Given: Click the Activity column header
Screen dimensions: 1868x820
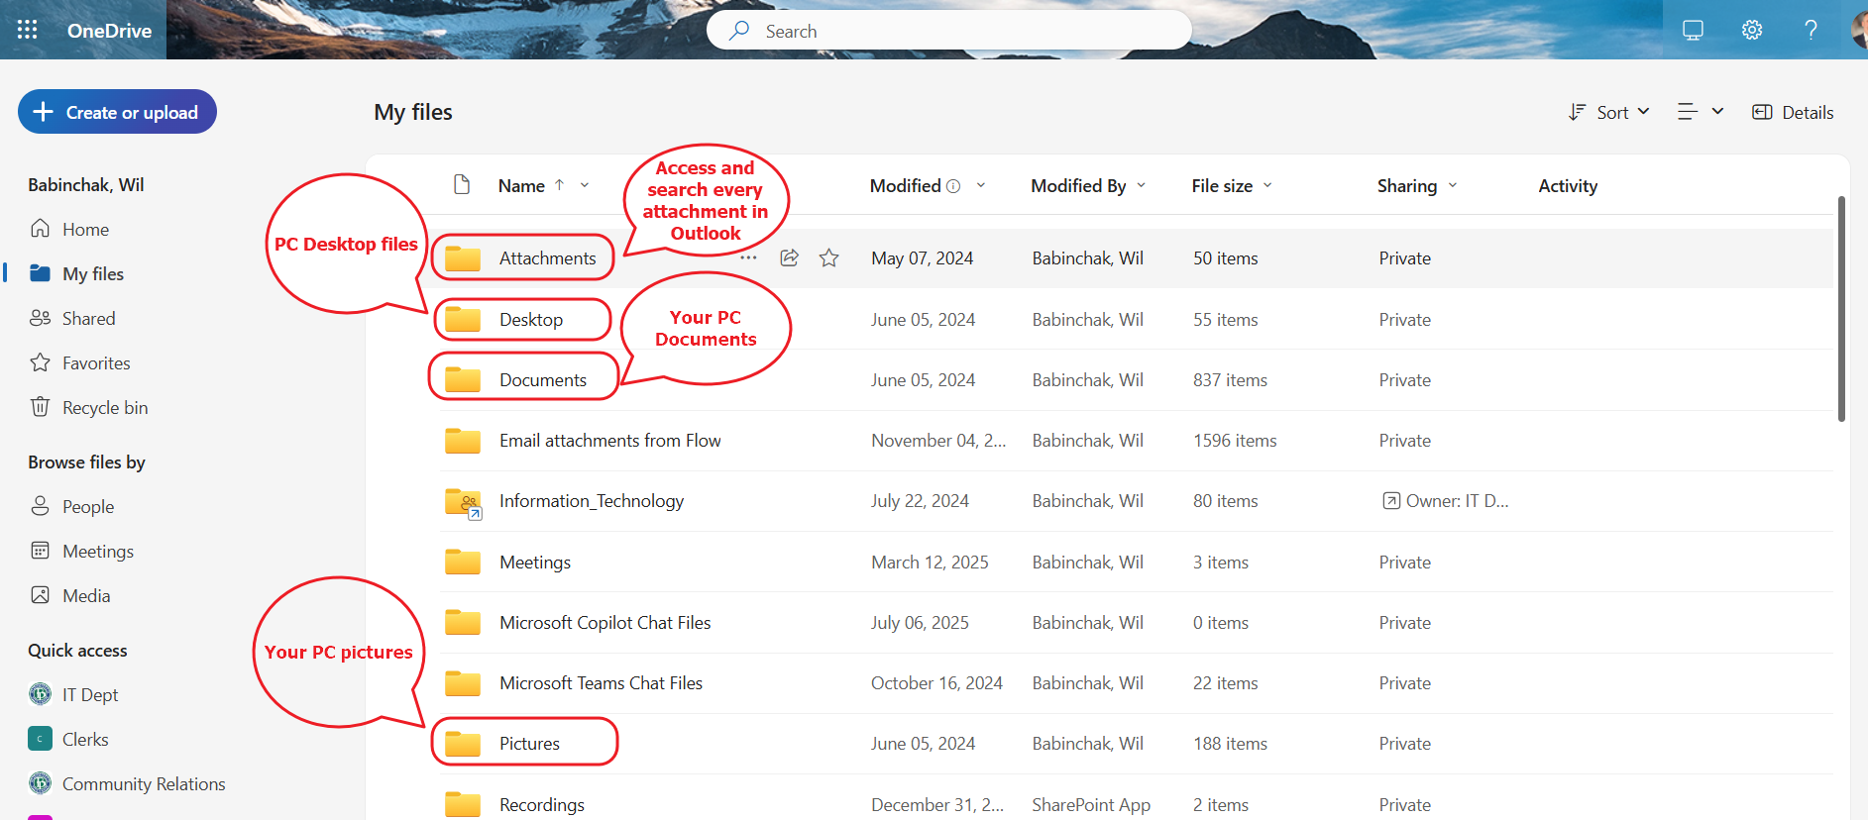Looking at the screenshot, I should (1568, 185).
